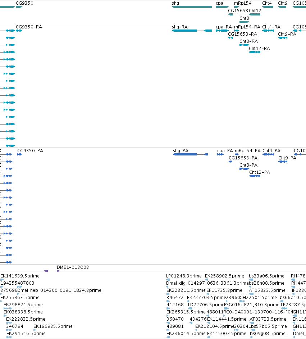Image resolution: width=306 pixels, height=339 pixels.
Task: Click the Cht12-RA transcript glyph
Action: [254, 52]
